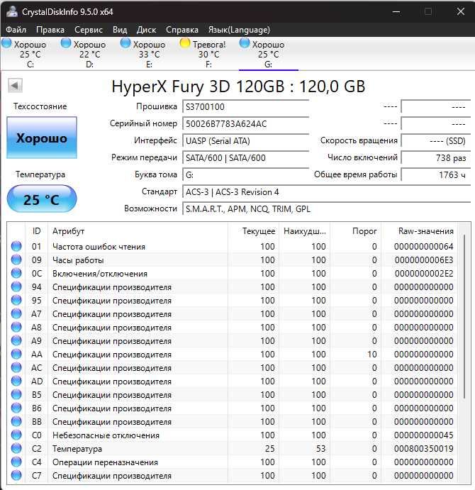This screenshot has width=475, height=490.
Task: Select drive C: status tab
Action: coord(30,54)
